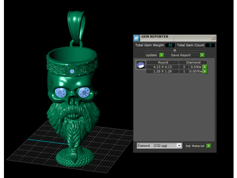
Task: Select the left eye gemstone on skull
Action: [60, 93]
